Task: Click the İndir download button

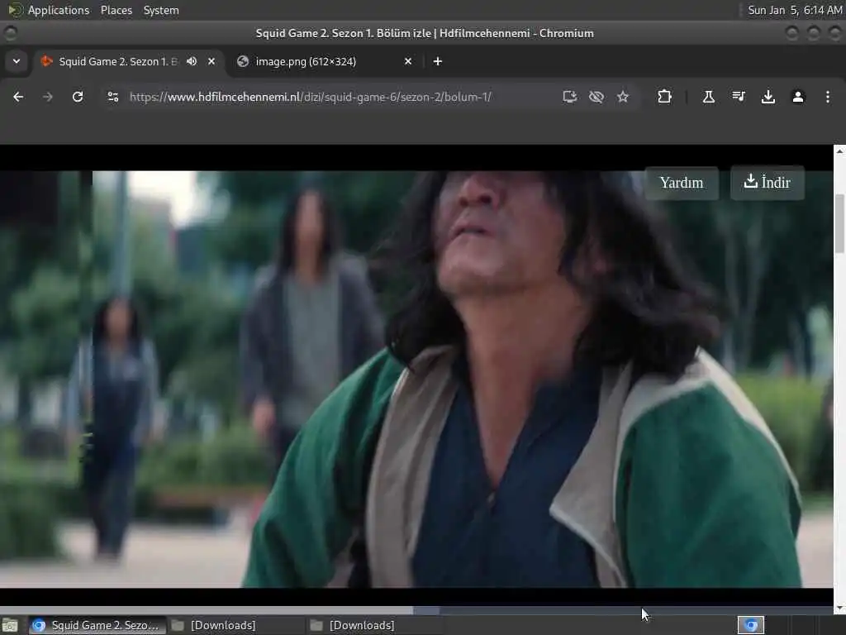Action: [x=768, y=183]
